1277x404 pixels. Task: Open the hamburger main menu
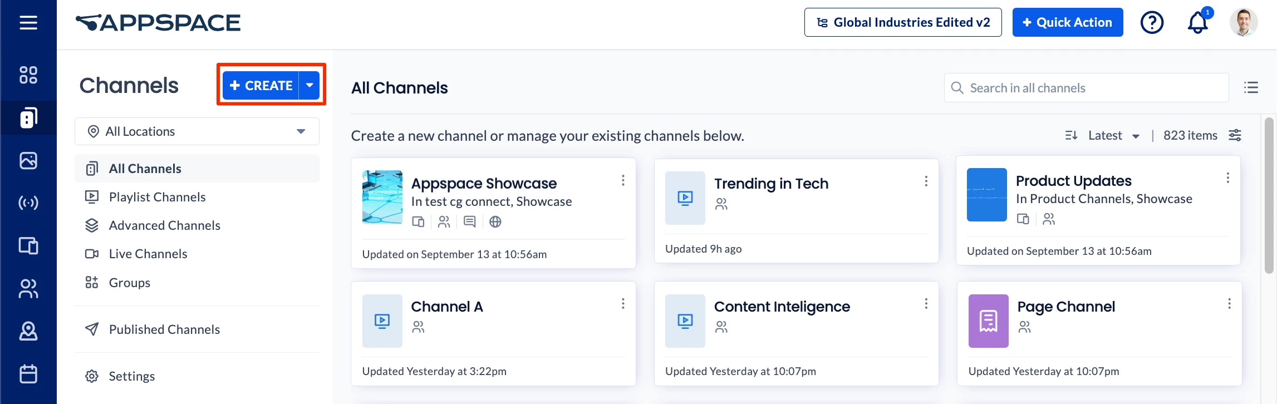click(28, 23)
